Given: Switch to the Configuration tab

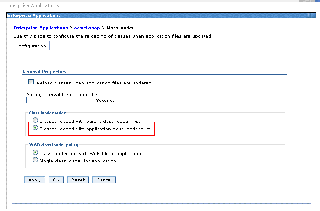Looking at the screenshot, I should pos(31,46).
